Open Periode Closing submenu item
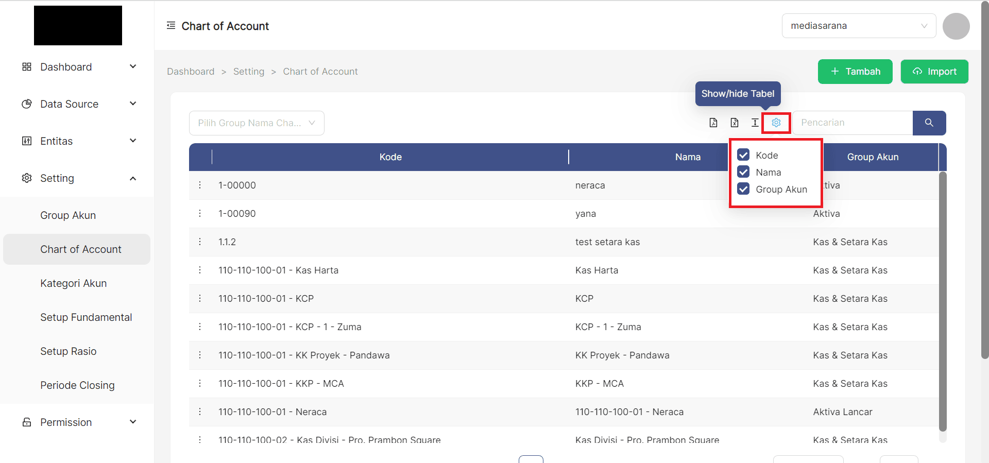Viewport: 989px width, 463px height. point(77,385)
